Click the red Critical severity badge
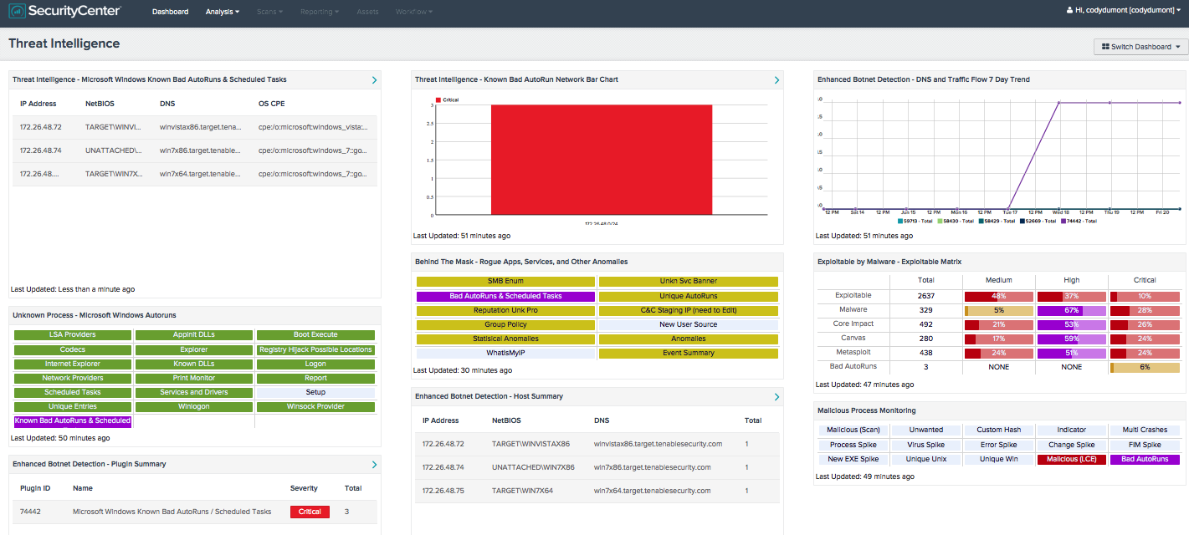Viewport: 1189px width, 535px height. click(310, 512)
